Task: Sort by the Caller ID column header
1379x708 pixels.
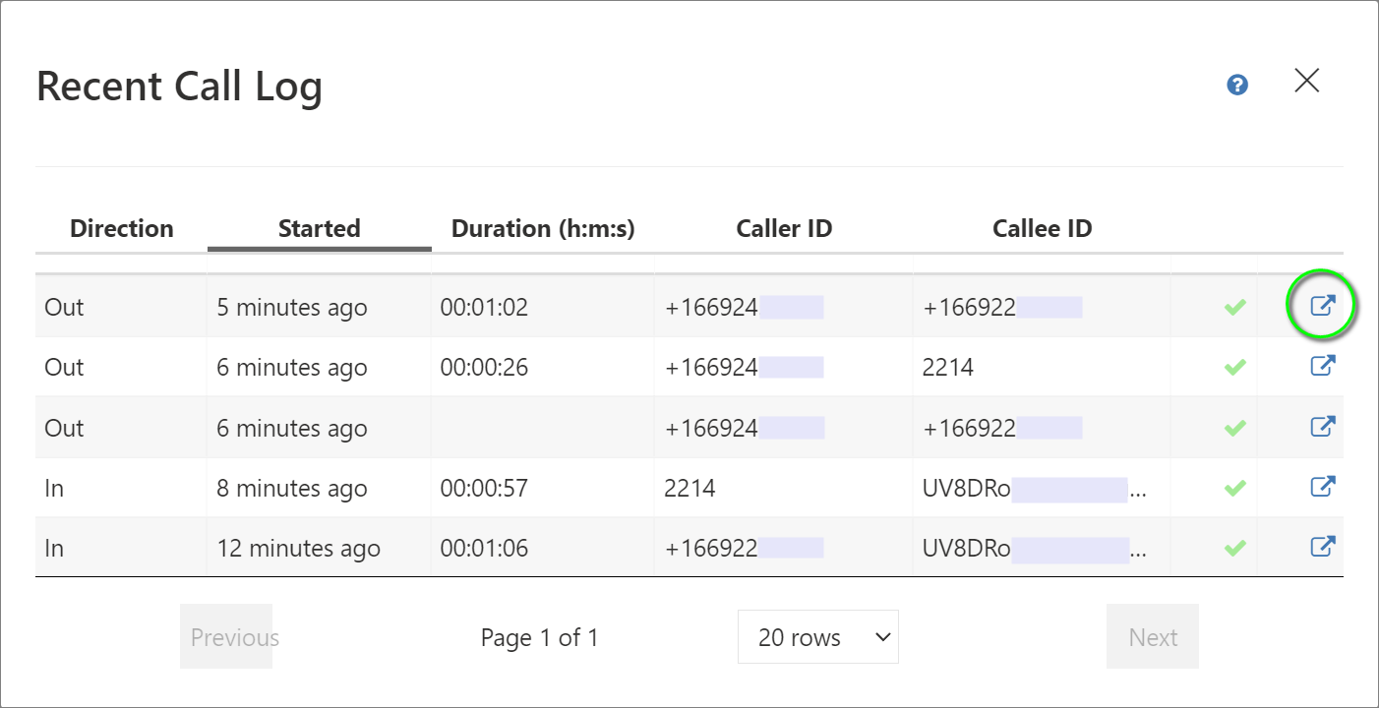Action: point(784,229)
